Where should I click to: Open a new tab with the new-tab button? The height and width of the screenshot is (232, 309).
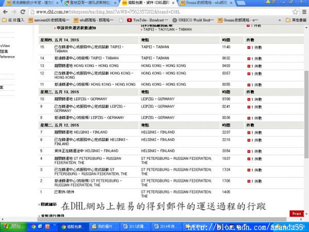pos(241,3)
